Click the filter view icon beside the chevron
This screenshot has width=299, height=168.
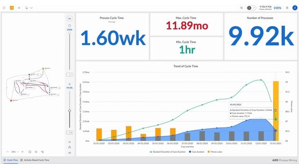pyautogui.click(x=26, y=8)
